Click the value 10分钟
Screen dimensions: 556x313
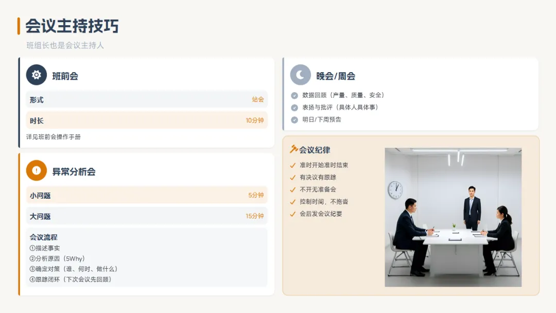[x=255, y=120]
